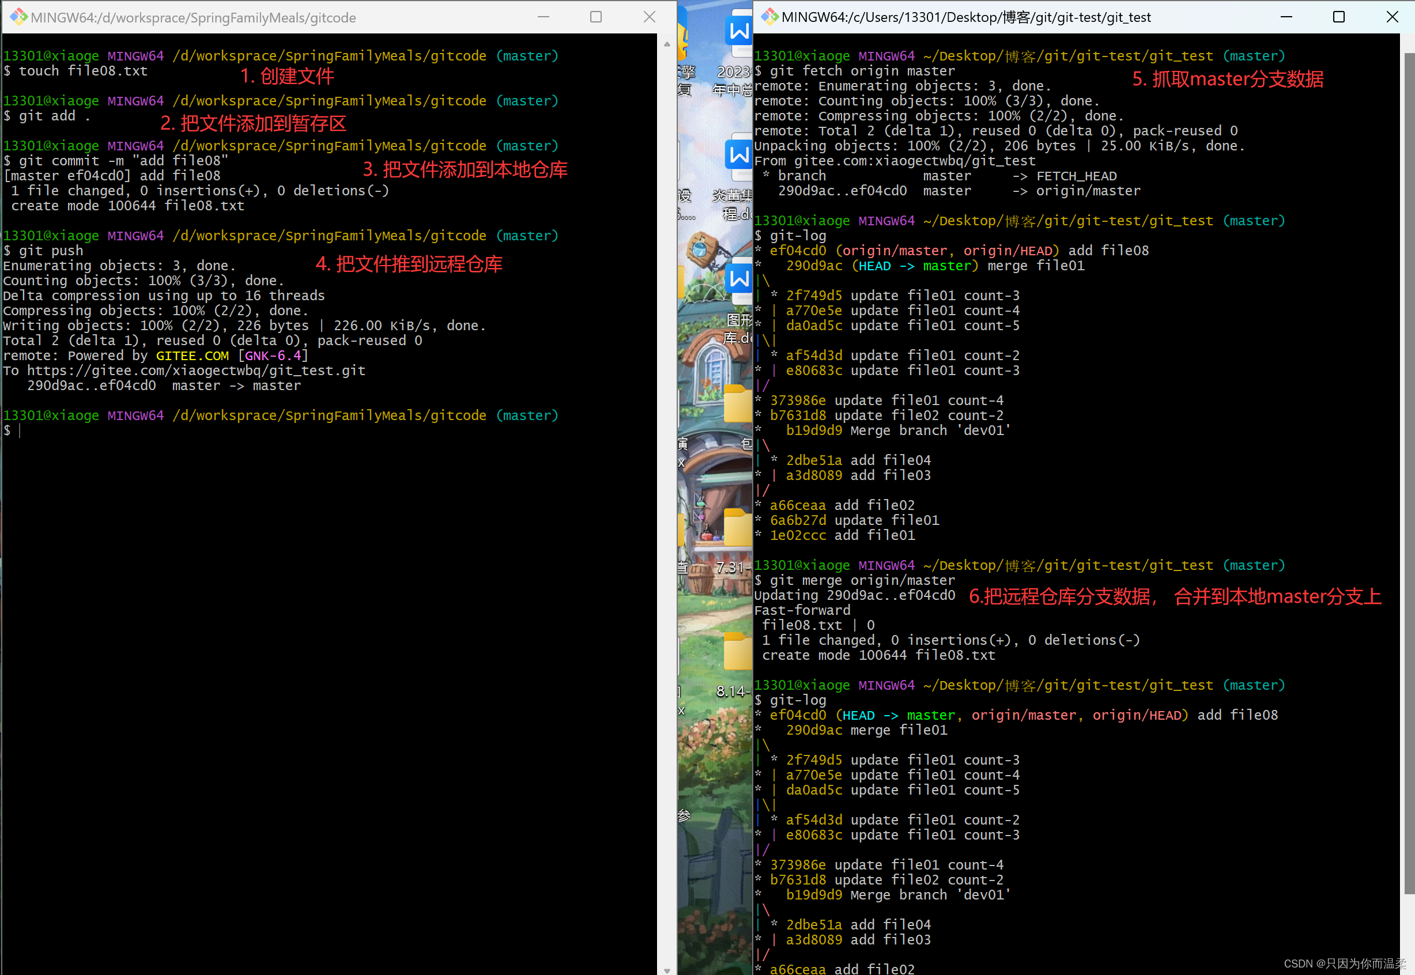The image size is (1415, 975).
Task: Close the git_test terminal window
Action: point(1392,17)
